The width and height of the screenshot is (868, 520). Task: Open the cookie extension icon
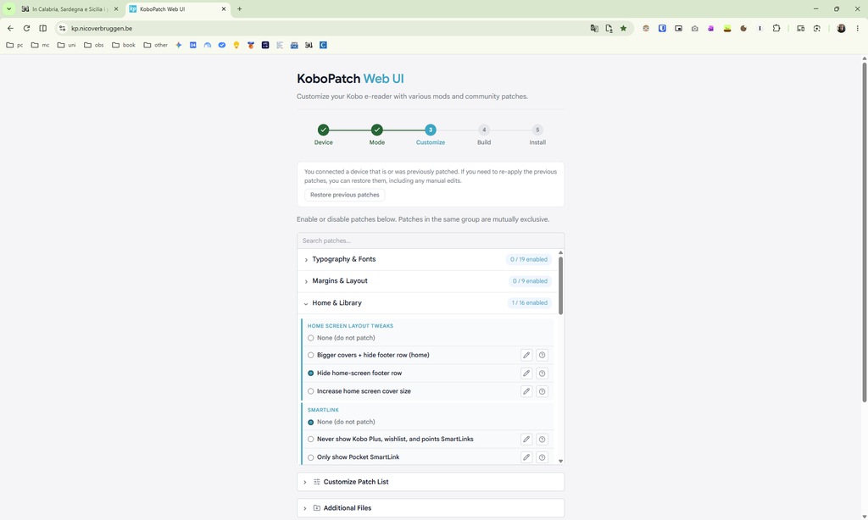(743, 28)
